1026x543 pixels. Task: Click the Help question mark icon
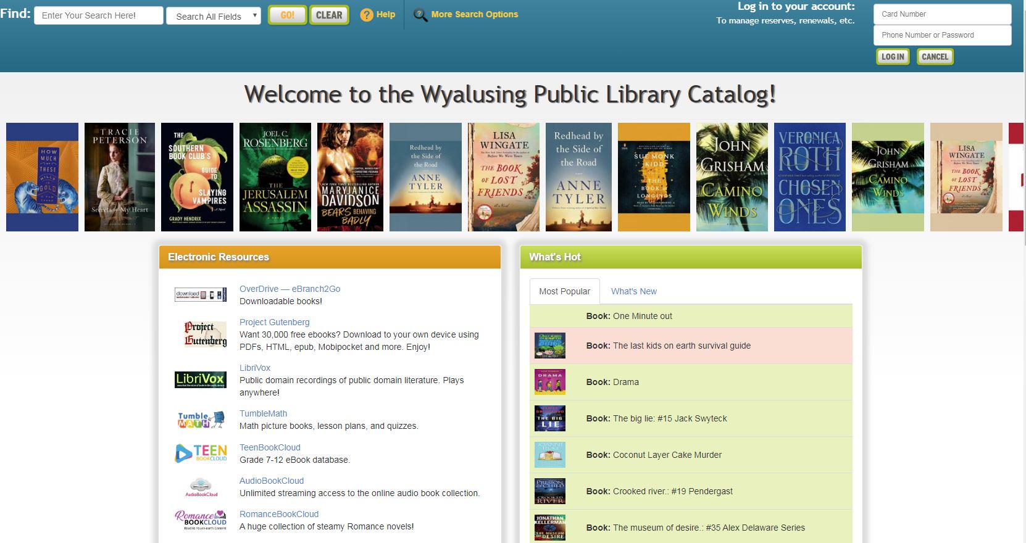(x=367, y=15)
